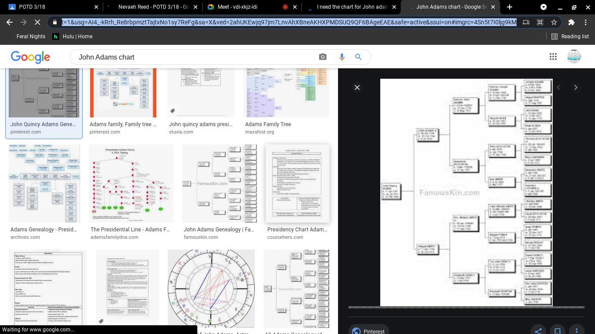Share the previewed image

click(x=538, y=331)
